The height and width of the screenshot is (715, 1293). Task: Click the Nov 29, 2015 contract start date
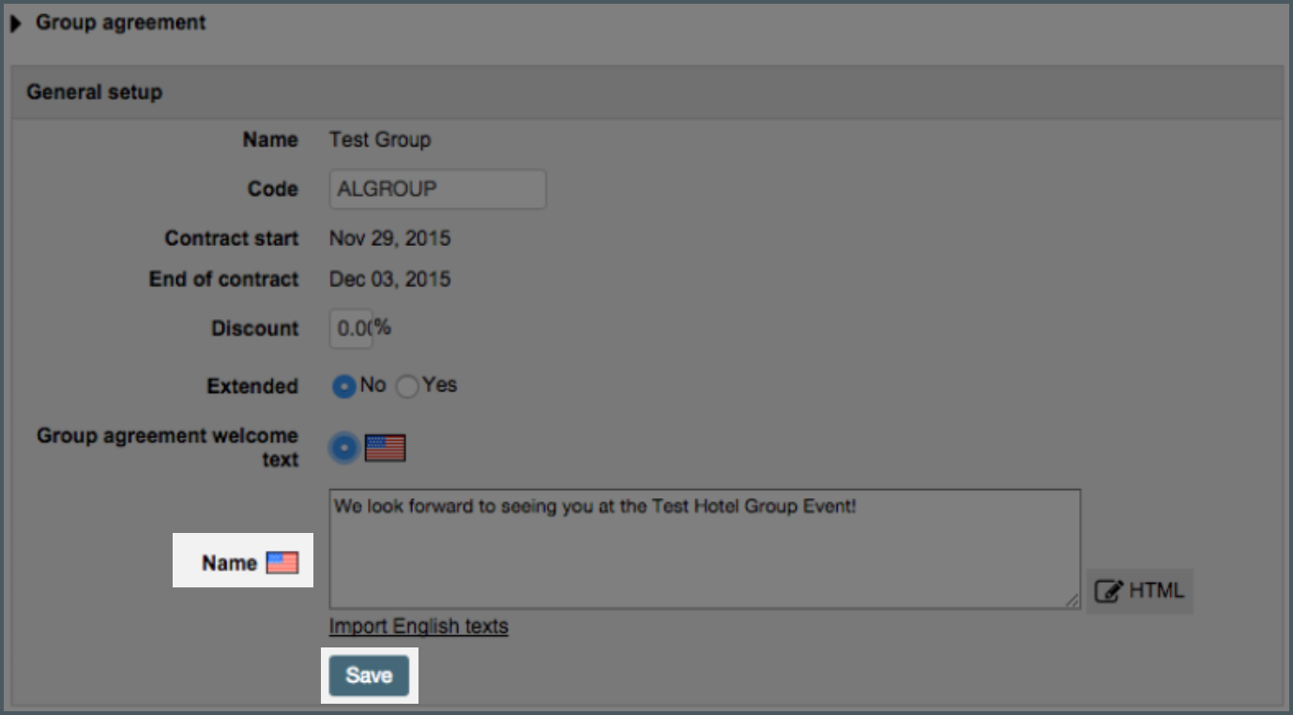(389, 238)
